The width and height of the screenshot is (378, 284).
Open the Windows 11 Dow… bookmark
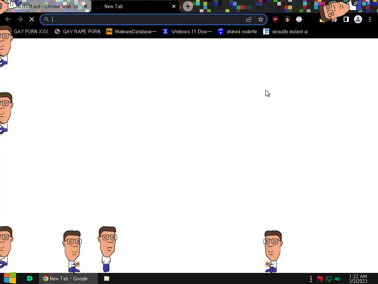(187, 32)
